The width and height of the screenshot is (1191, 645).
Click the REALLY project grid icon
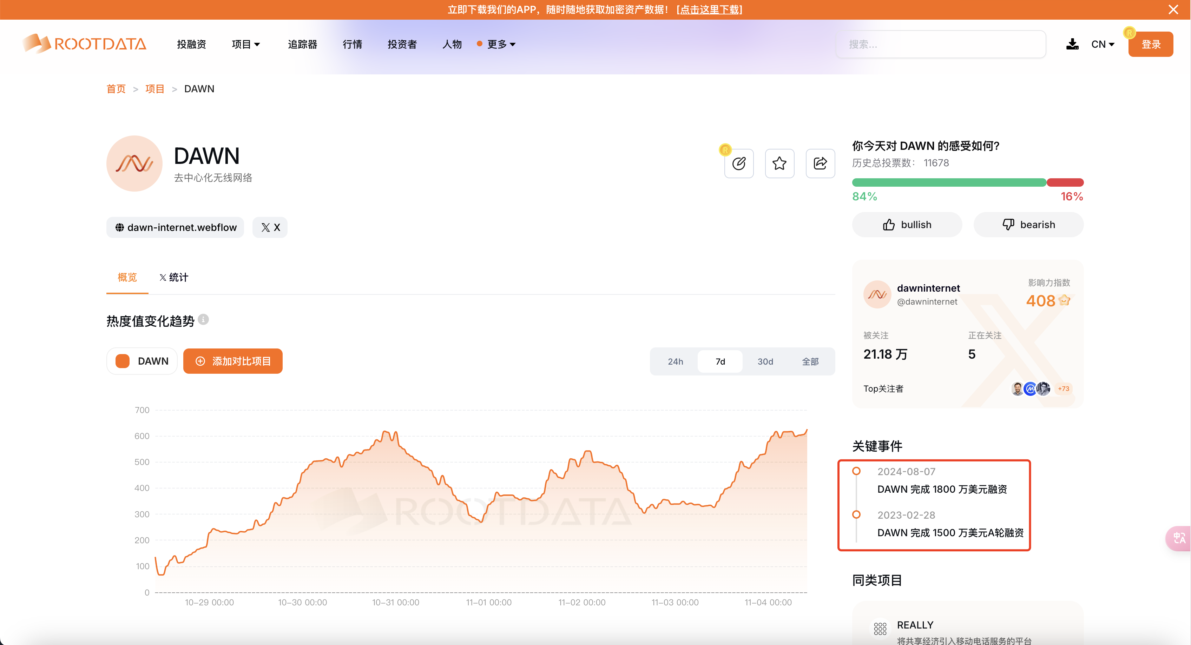pyautogui.click(x=880, y=629)
